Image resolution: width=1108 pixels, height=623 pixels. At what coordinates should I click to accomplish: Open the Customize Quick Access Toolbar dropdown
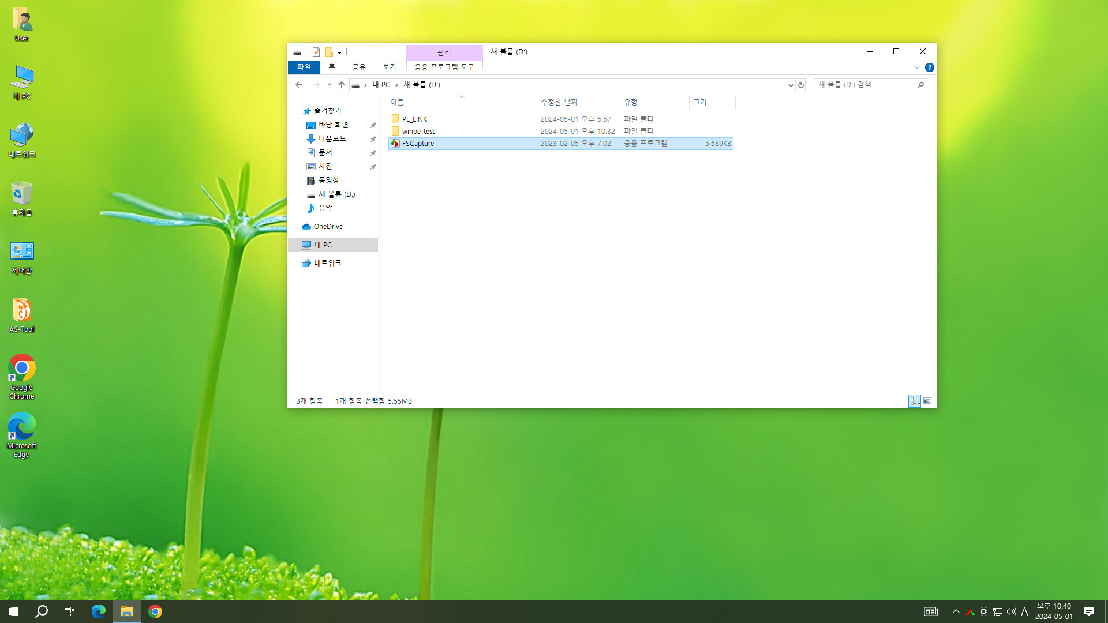click(x=339, y=52)
